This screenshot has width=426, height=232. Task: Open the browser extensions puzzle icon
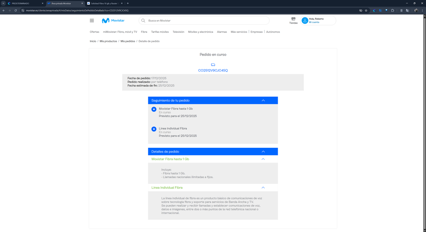392,10
